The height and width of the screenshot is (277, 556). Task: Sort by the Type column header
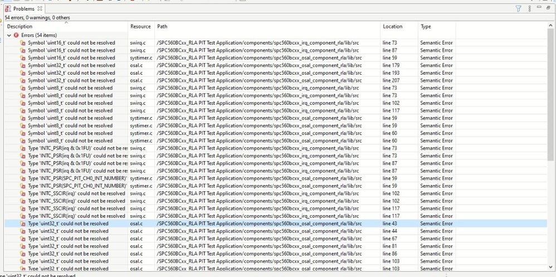tap(437, 26)
